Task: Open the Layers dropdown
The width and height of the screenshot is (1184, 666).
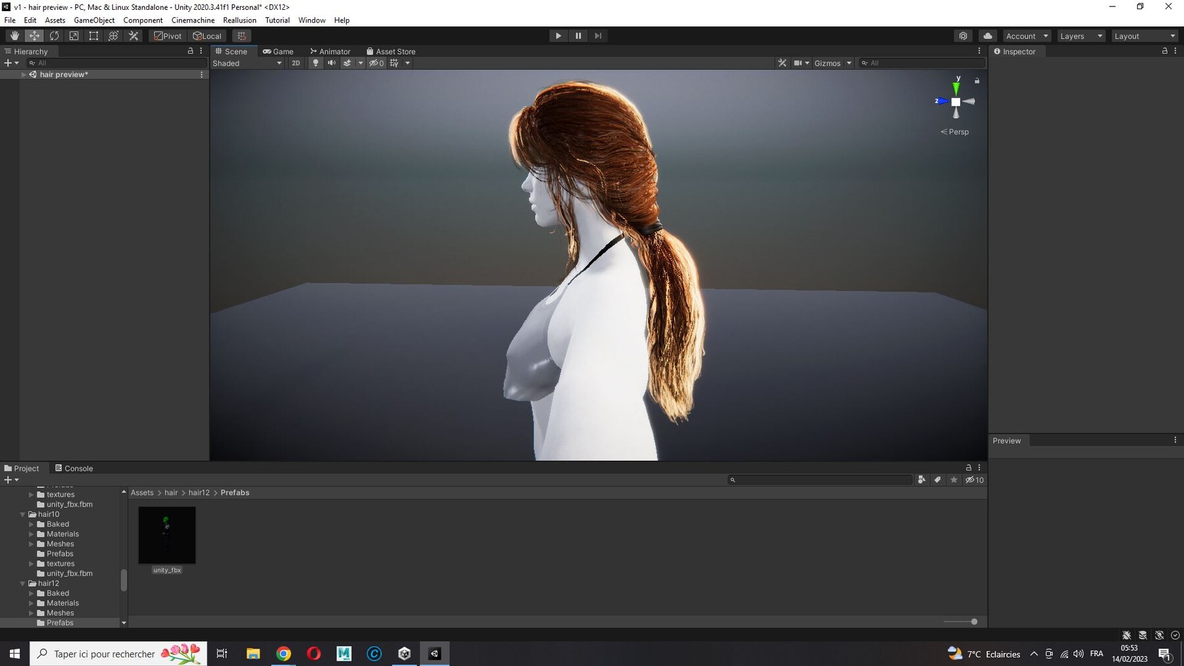Action: 1081,36
